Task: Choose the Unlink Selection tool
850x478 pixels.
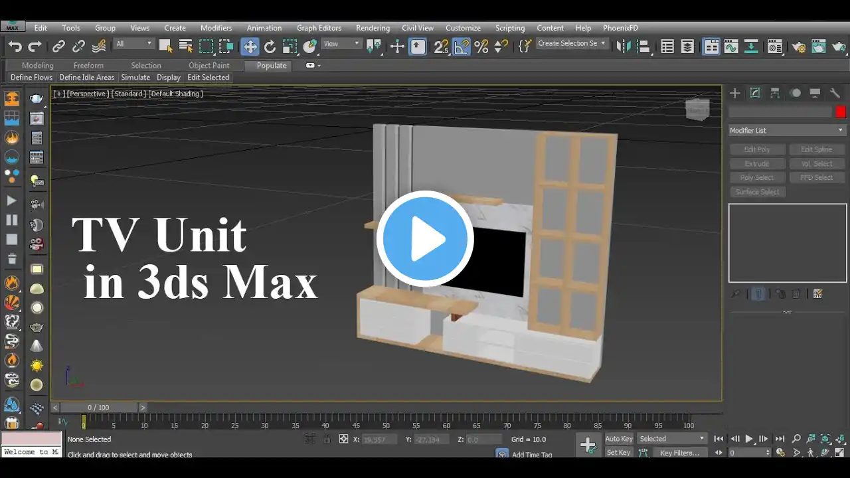Action: point(78,46)
